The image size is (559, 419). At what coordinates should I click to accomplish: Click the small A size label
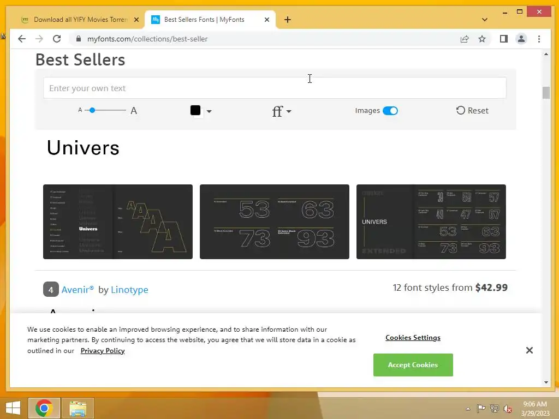tap(80, 110)
